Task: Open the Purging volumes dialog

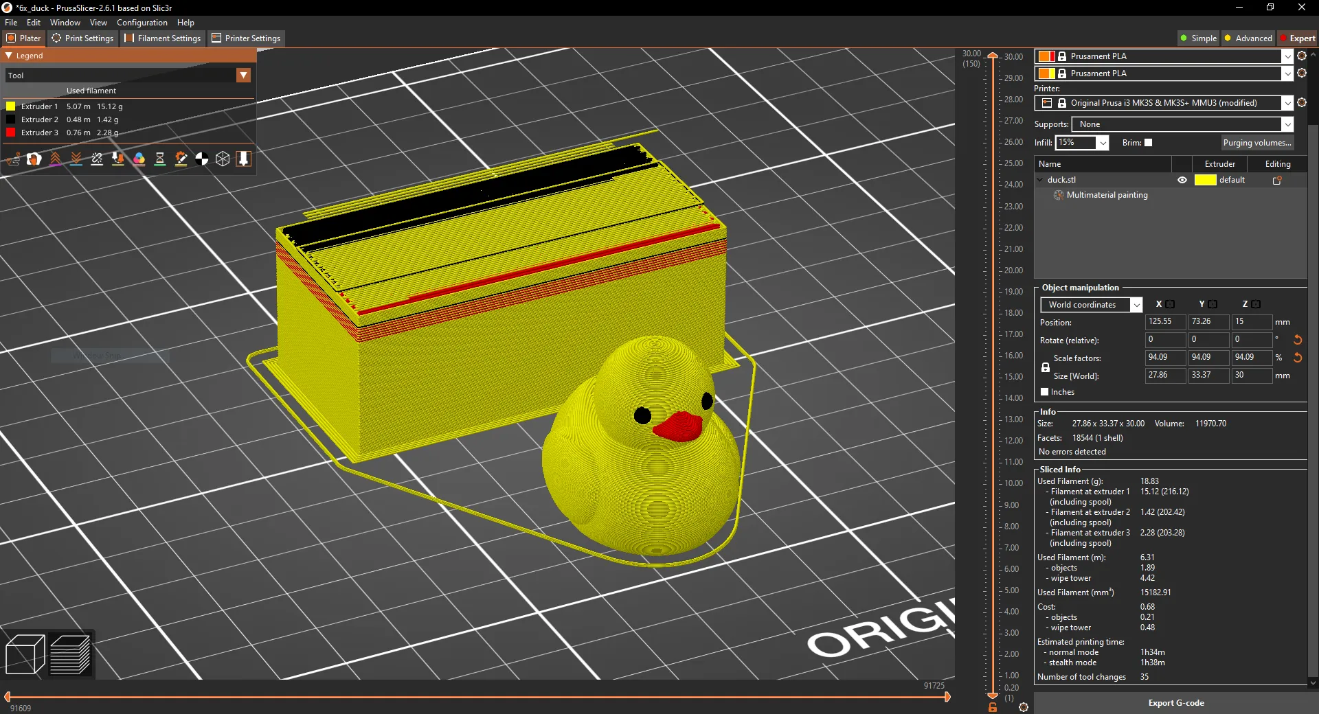Action: [1256, 143]
